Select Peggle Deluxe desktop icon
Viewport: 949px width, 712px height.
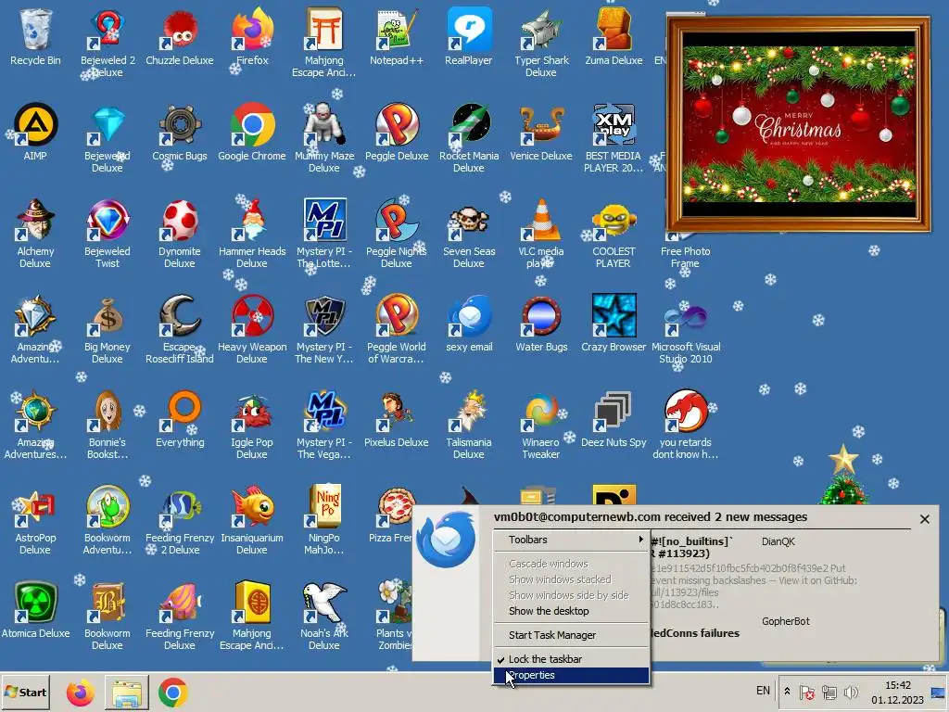click(397, 133)
